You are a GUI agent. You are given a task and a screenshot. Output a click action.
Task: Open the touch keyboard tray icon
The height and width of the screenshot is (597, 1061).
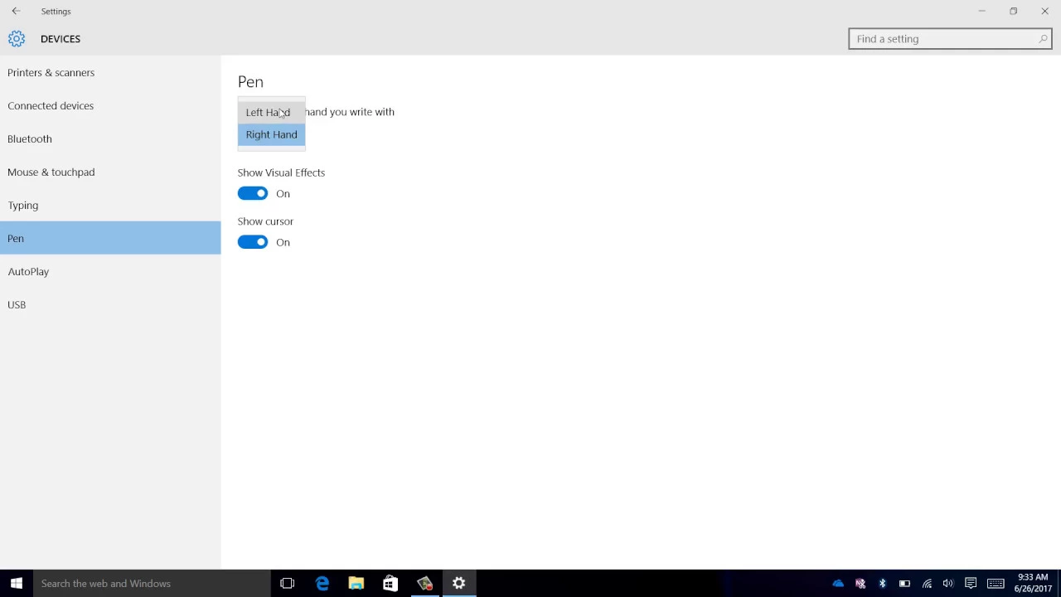point(996,584)
